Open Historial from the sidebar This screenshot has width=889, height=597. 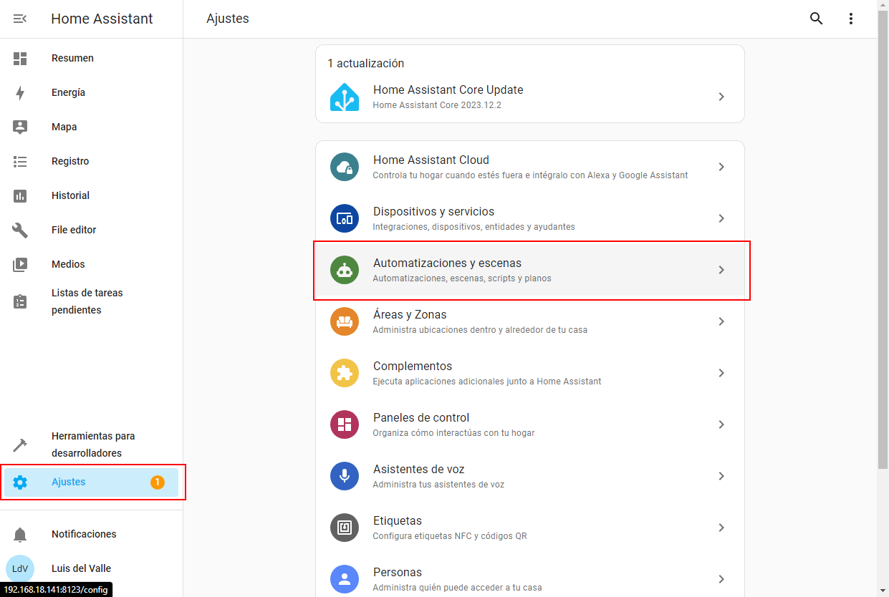[x=91, y=195]
